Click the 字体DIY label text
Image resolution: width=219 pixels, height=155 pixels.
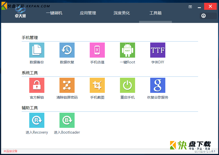coord(158,62)
